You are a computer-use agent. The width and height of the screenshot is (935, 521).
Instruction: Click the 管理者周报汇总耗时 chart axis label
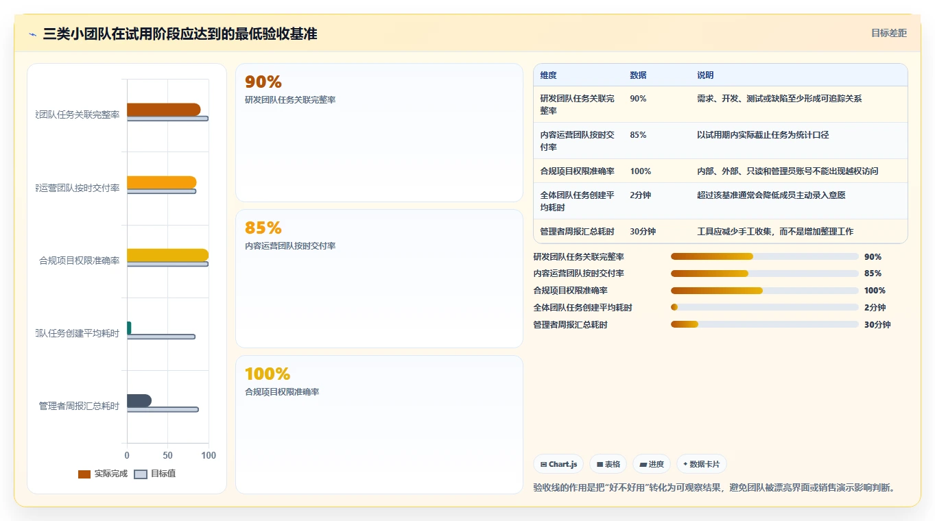coord(79,406)
